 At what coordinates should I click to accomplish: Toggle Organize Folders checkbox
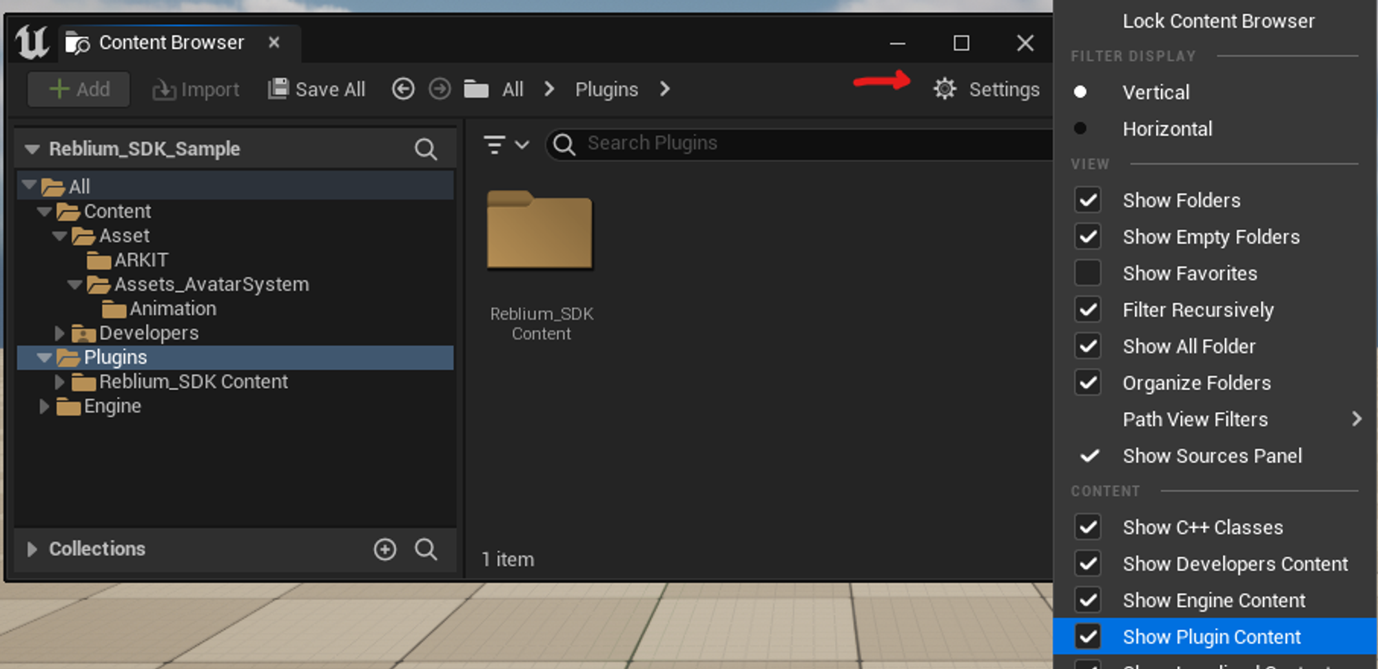tap(1088, 383)
